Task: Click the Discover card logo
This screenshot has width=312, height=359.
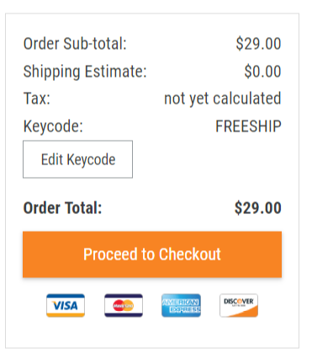Action: [239, 305]
